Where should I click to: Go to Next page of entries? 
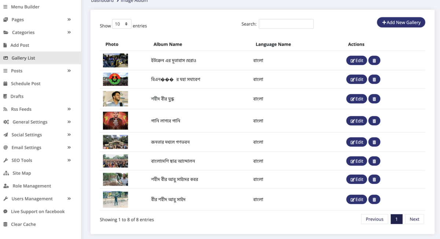coord(414,219)
